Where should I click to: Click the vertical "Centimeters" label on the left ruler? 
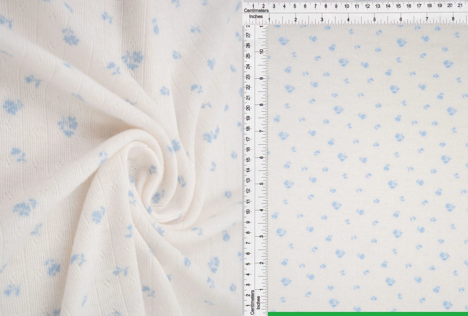click(252, 302)
